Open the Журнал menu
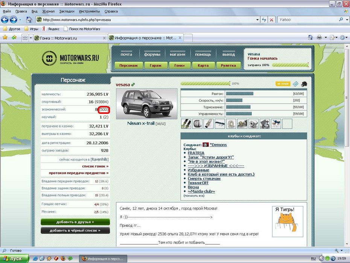 click(x=48, y=11)
